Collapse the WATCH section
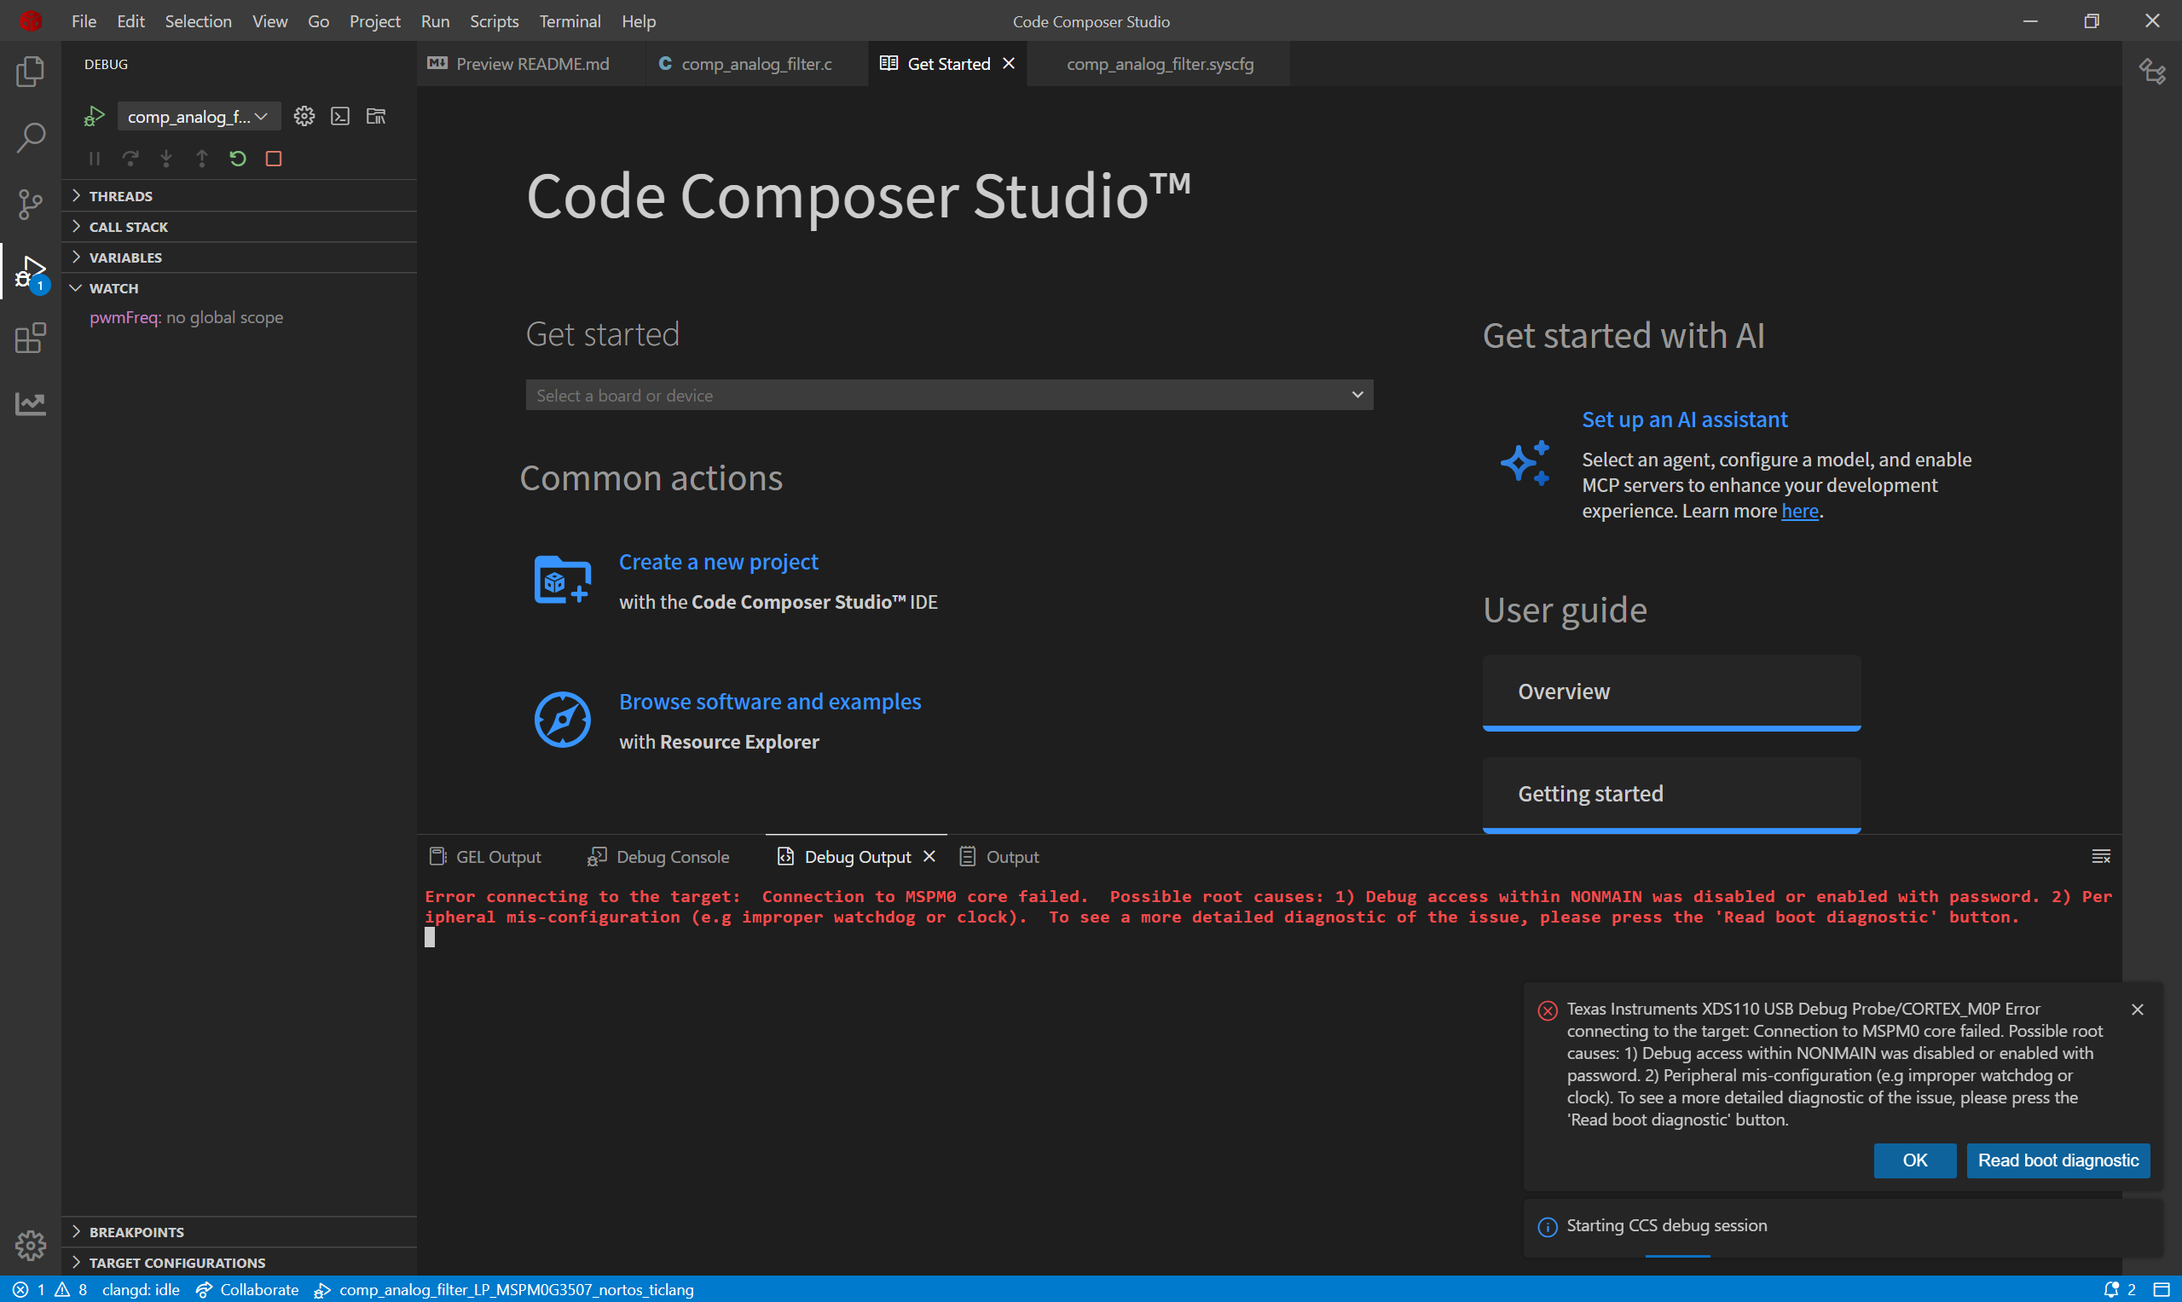The width and height of the screenshot is (2182, 1302). (x=240, y=288)
